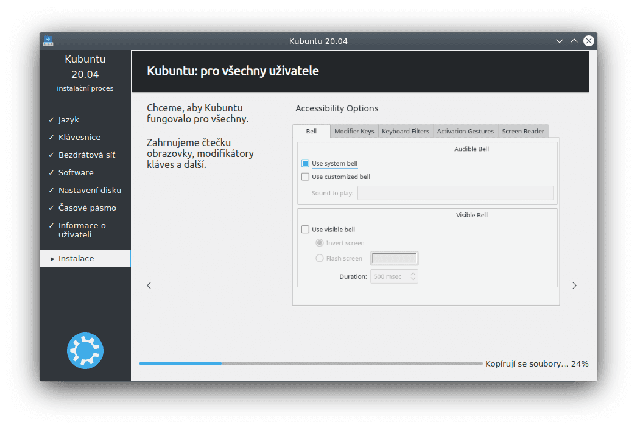Switch to the Modifier Keys tab
Screen dimensions: 637x428
[x=354, y=130]
